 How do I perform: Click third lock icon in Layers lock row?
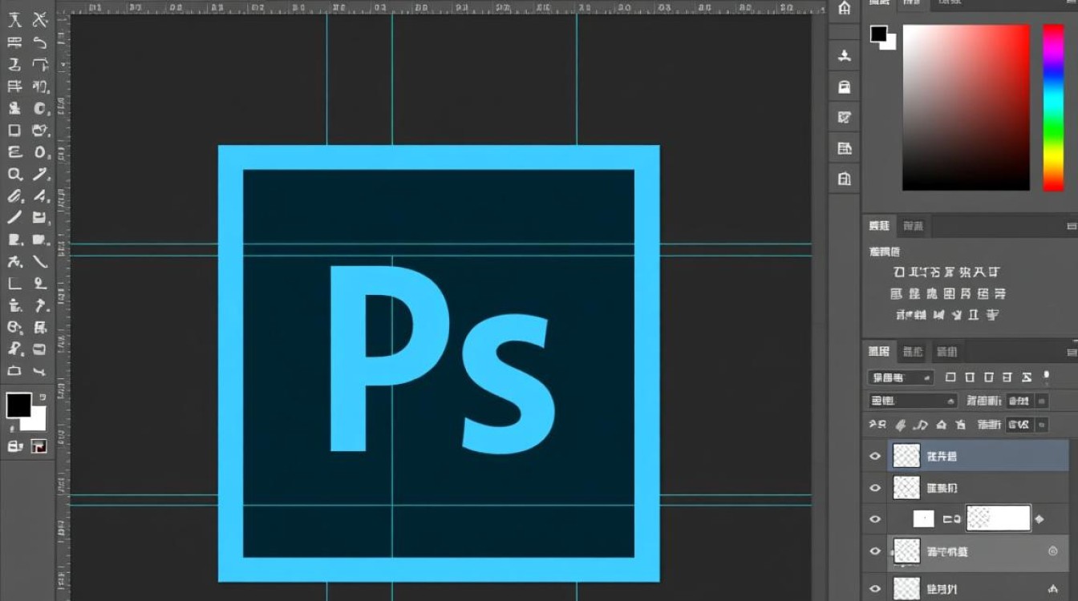coord(921,425)
